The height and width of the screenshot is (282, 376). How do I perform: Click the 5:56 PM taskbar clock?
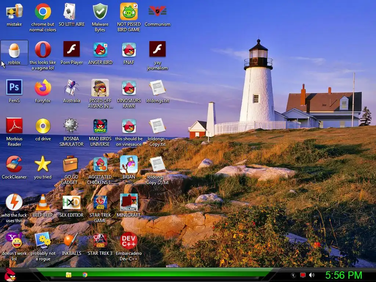[344, 275]
